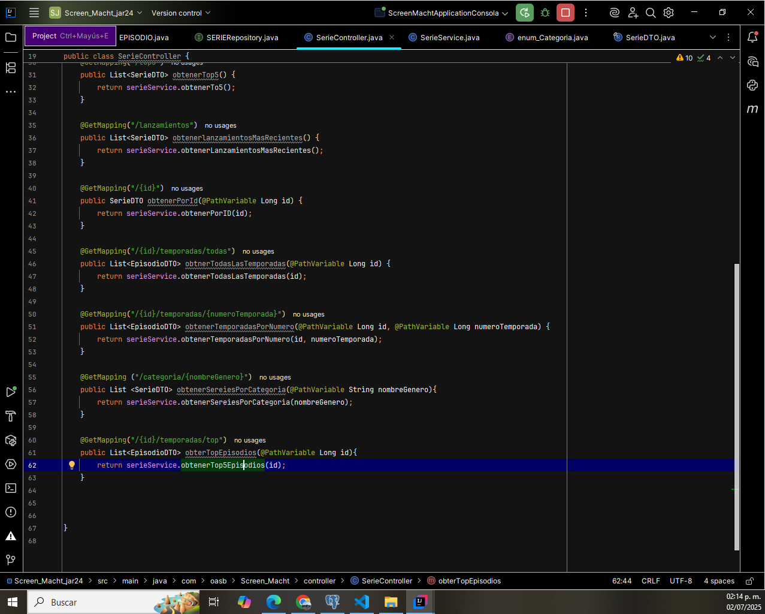Screen dimensions: 765x614
Task: Click 'no usages' hint next to /lanzamientos mapping
Action: pyautogui.click(x=220, y=125)
